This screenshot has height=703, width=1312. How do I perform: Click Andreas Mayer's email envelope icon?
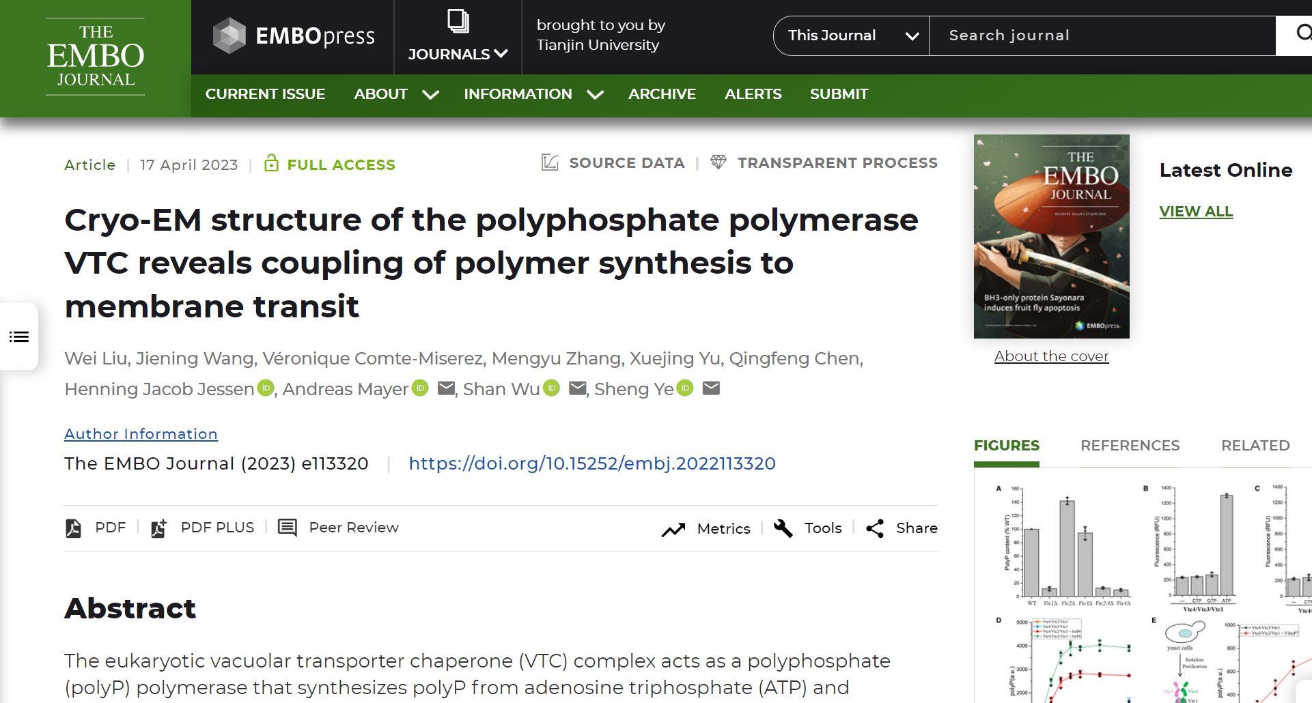click(446, 388)
